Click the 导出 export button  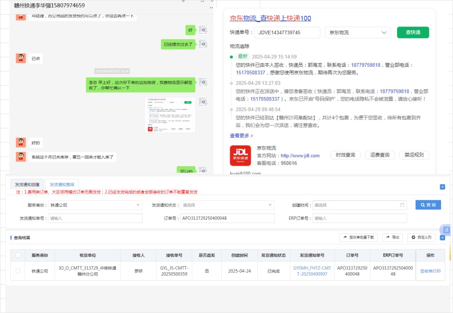[x=392, y=237]
